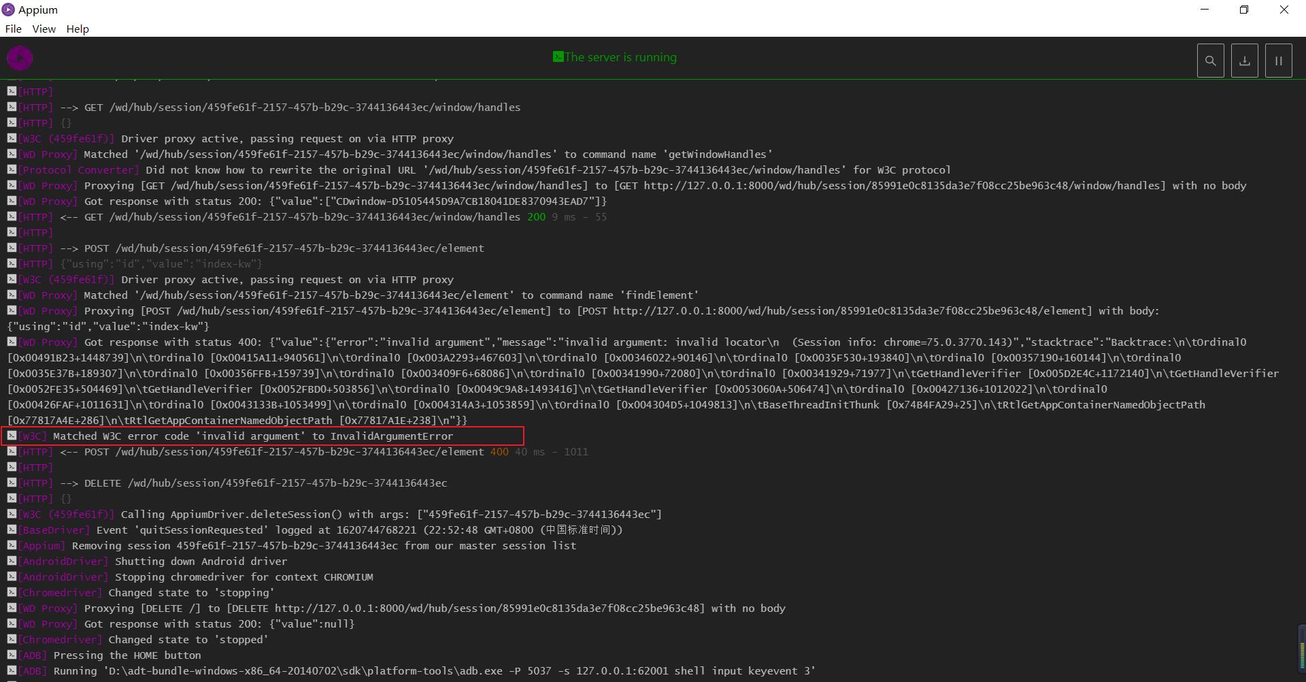The image size is (1306, 682).
Task: Click log icon beside 'Changed state to stopped'
Action: 12,639
